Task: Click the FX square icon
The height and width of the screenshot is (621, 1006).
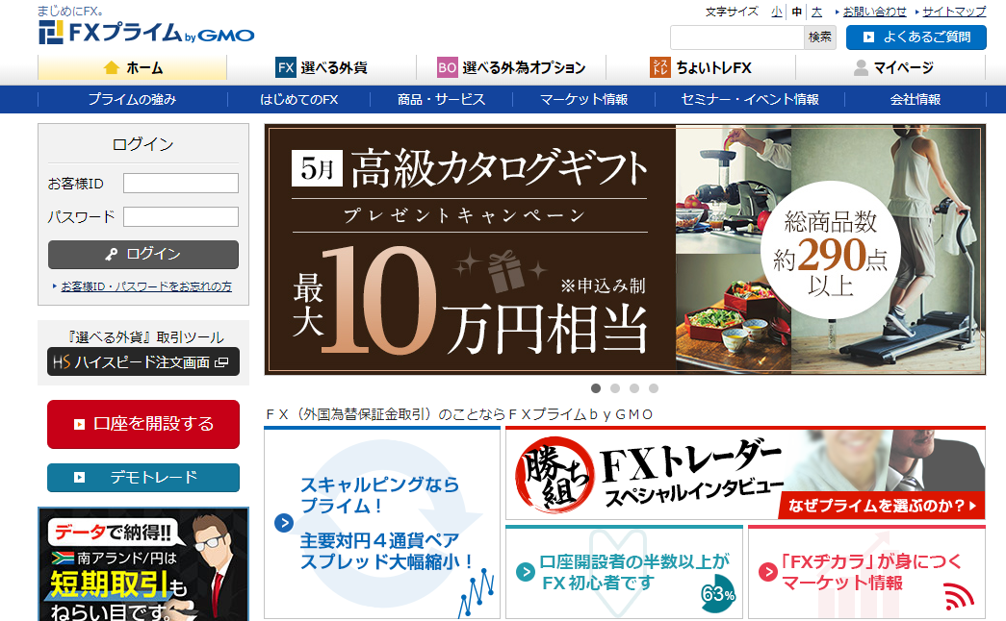Action: point(286,67)
